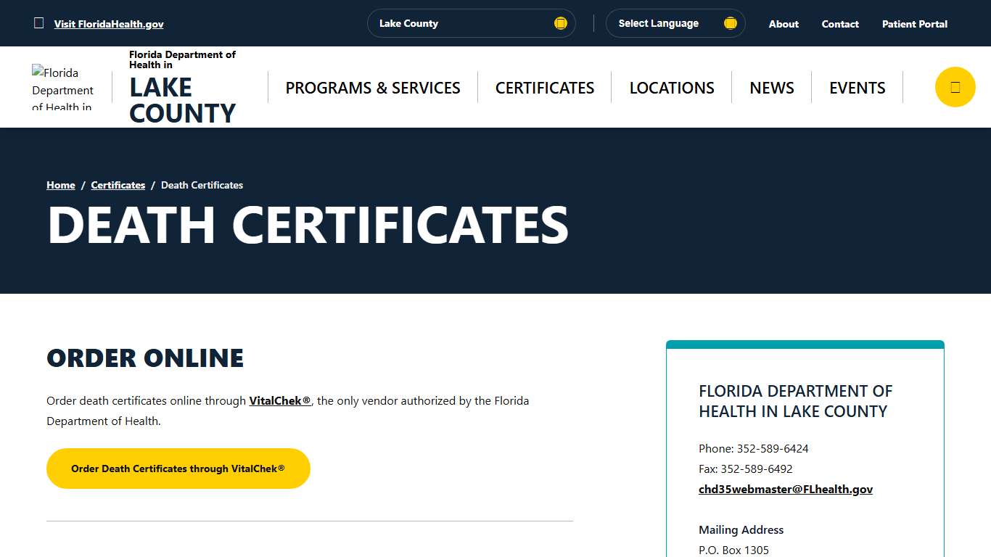This screenshot has width=991, height=557.
Task: Go to Home via the breadcrumb link
Action: coord(60,185)
